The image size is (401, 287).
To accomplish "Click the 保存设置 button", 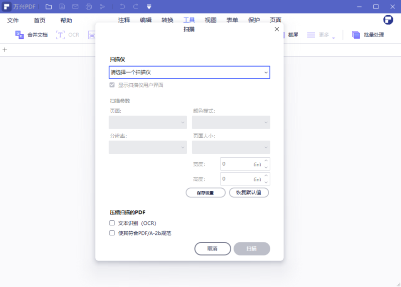I will coord(206,193).
